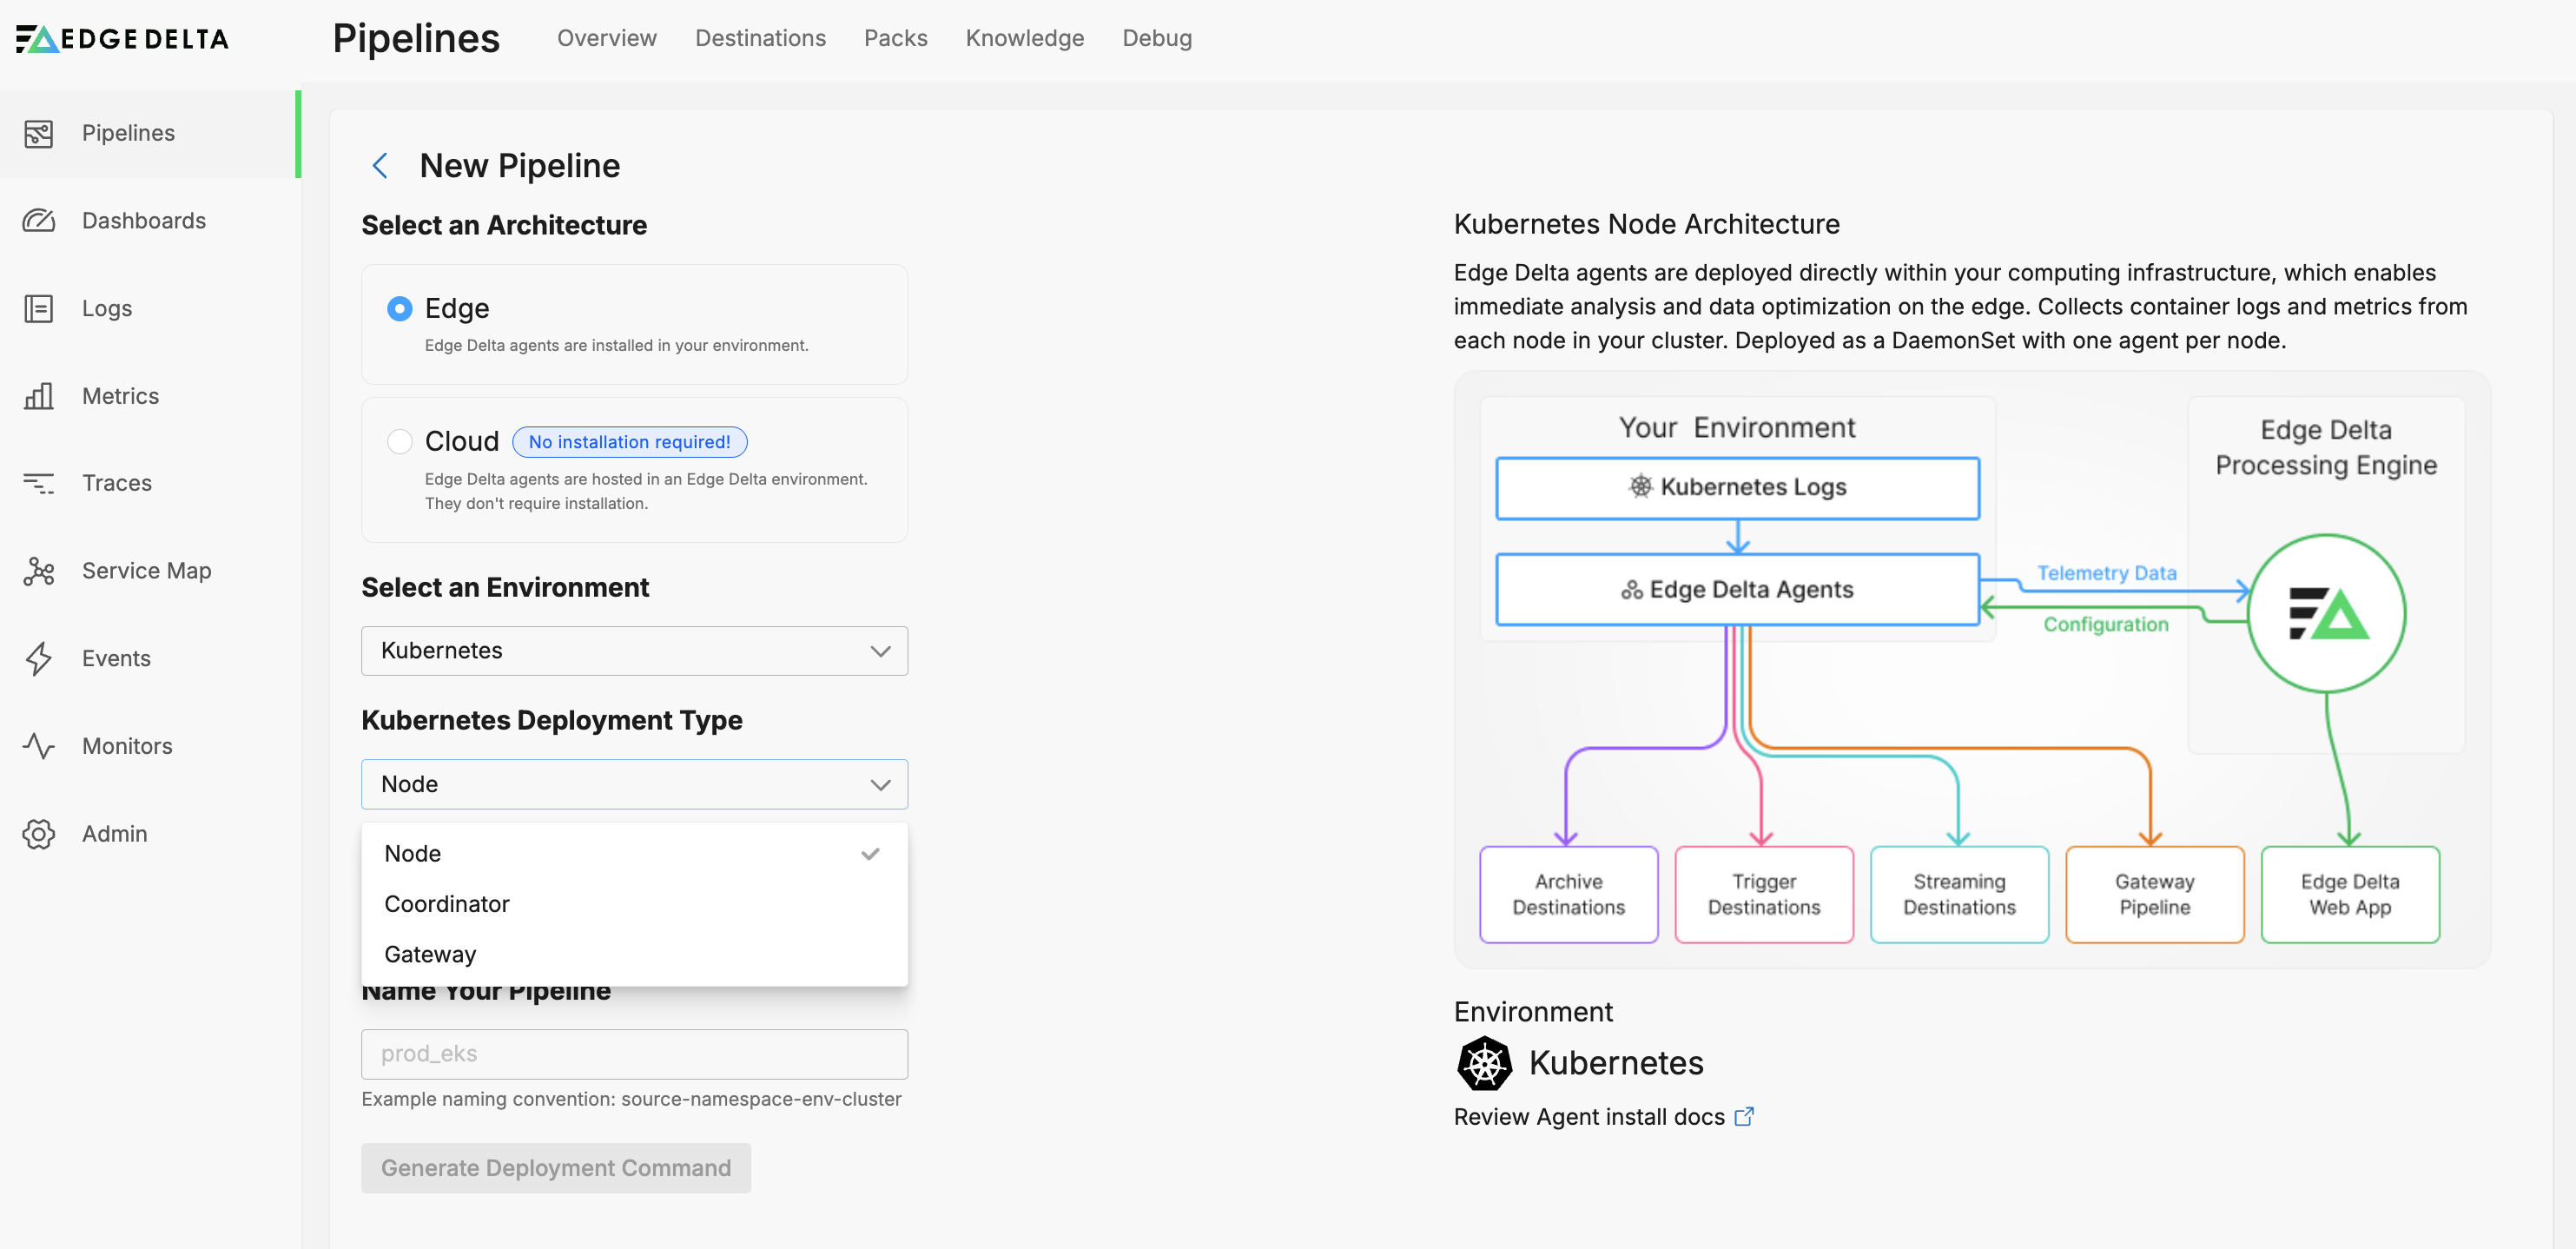Open Service Map in the sidebar
The image size is (2576, 1249).
tap(150, 571)
